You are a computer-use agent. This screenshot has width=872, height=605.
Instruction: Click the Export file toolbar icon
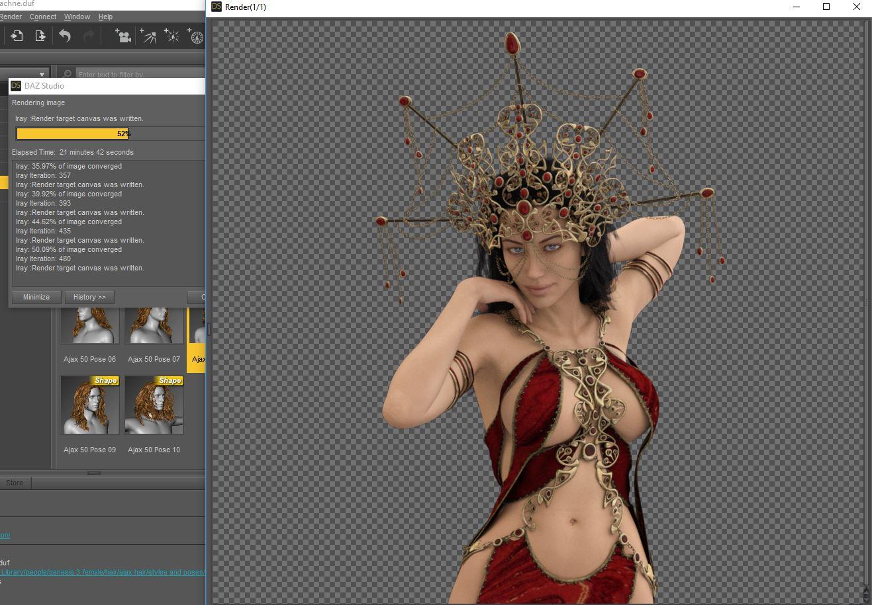point(40,36)
